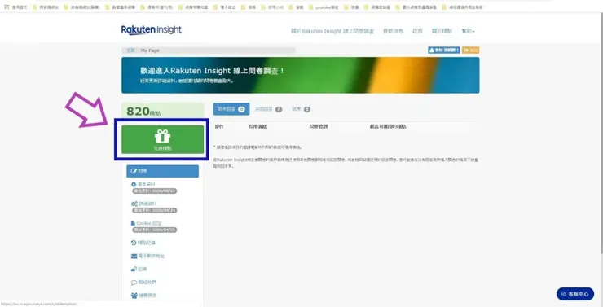Open the 政策 navigation link
Image resolution: width=603 pixels, height=307 pixels.
[417, 31]
